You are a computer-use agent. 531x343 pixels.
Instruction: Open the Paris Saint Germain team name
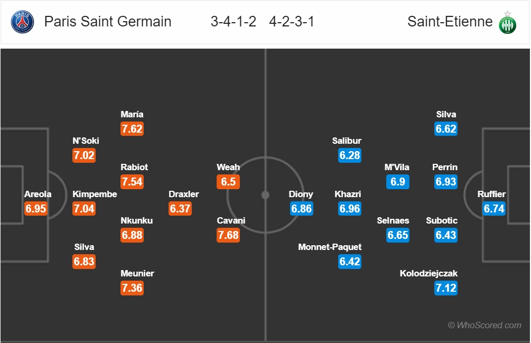[108, 21]
